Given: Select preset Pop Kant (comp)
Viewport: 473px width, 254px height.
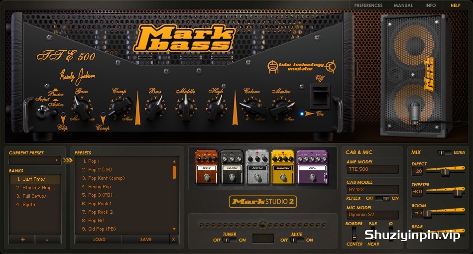Looking at the screenshot, I should (x=123, y=178).
